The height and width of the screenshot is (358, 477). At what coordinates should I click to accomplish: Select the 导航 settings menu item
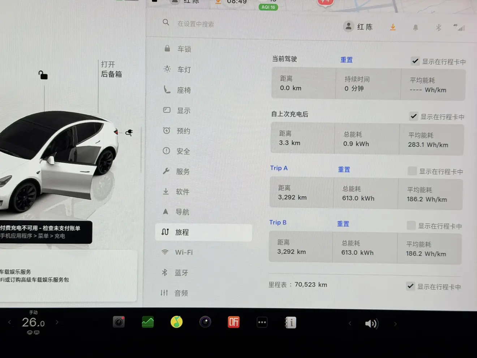(x=182, y=212)
